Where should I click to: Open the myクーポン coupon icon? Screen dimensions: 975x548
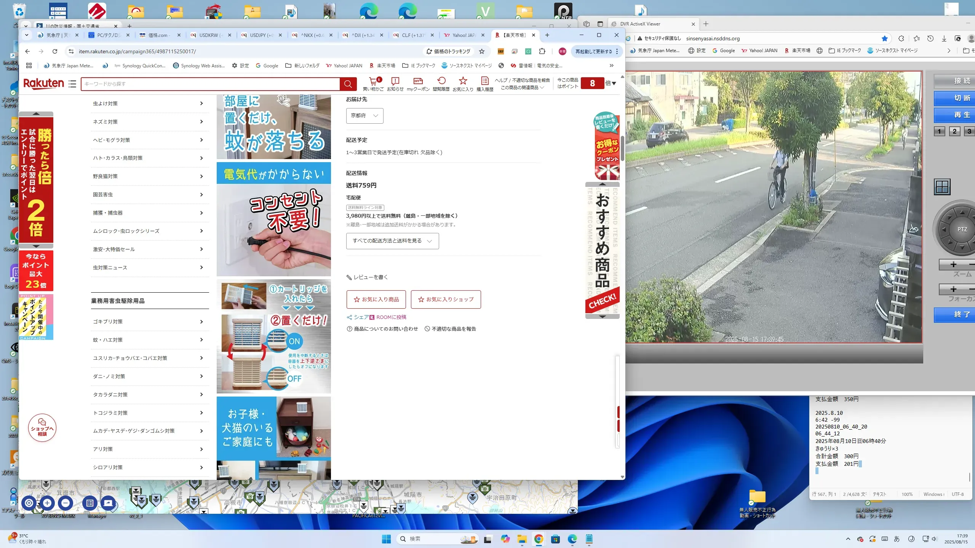click(418, 81)
